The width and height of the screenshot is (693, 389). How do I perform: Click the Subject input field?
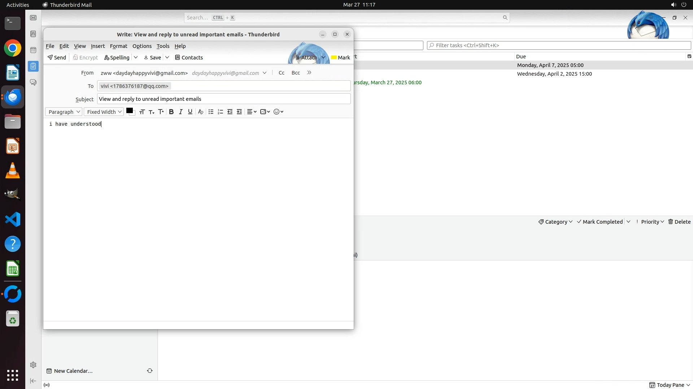223,99
